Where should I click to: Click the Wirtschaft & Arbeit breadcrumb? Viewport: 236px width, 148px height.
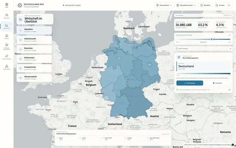[x=73, y=5]
